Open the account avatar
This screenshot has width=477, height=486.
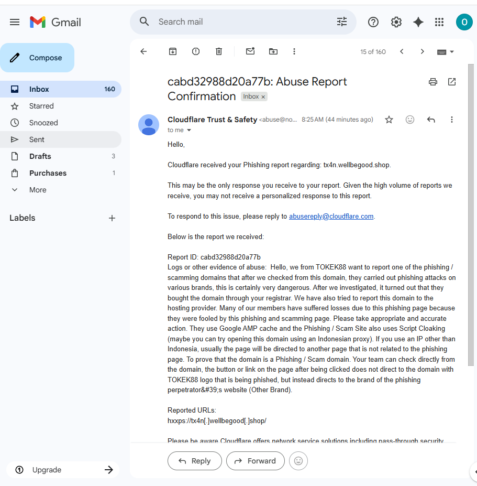(x=464, y=22)
